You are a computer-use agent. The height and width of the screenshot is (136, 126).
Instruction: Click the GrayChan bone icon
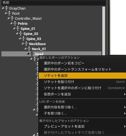[6, 8]
